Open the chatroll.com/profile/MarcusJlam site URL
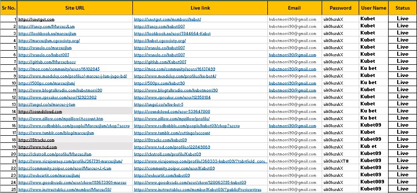 (x=55, y=154)
